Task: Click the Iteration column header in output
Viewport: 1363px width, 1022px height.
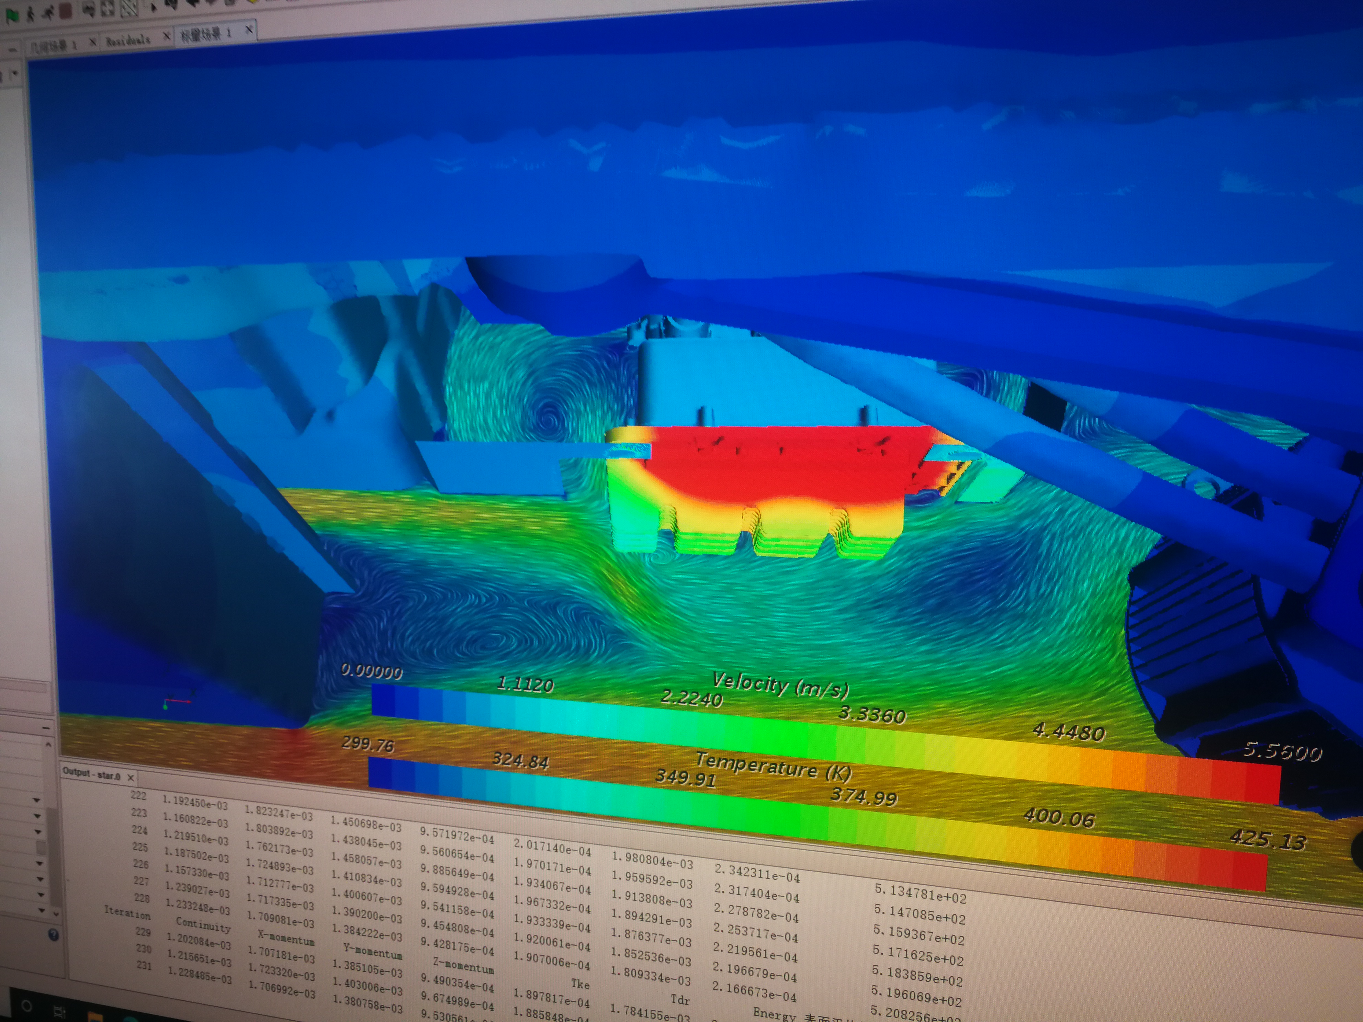Action: pyautogui.click(x=127, y=912)
